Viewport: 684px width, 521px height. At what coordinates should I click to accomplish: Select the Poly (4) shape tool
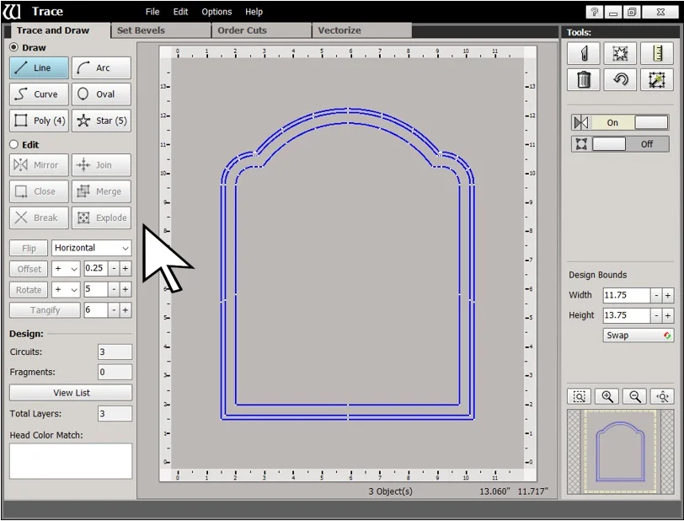pyautogui.click(x=39, y=121)
